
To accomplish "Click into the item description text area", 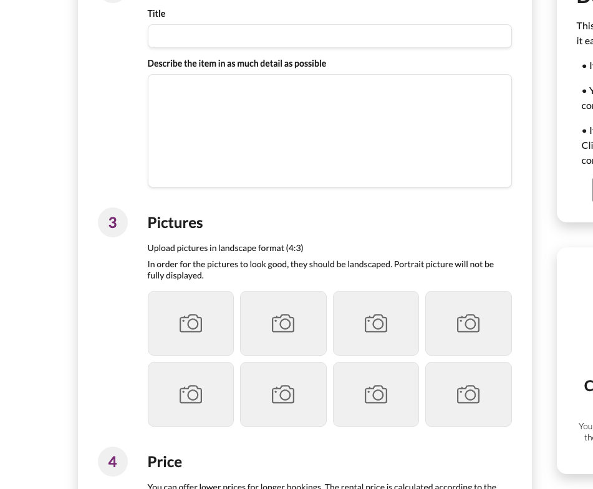I will click(329, 131).
